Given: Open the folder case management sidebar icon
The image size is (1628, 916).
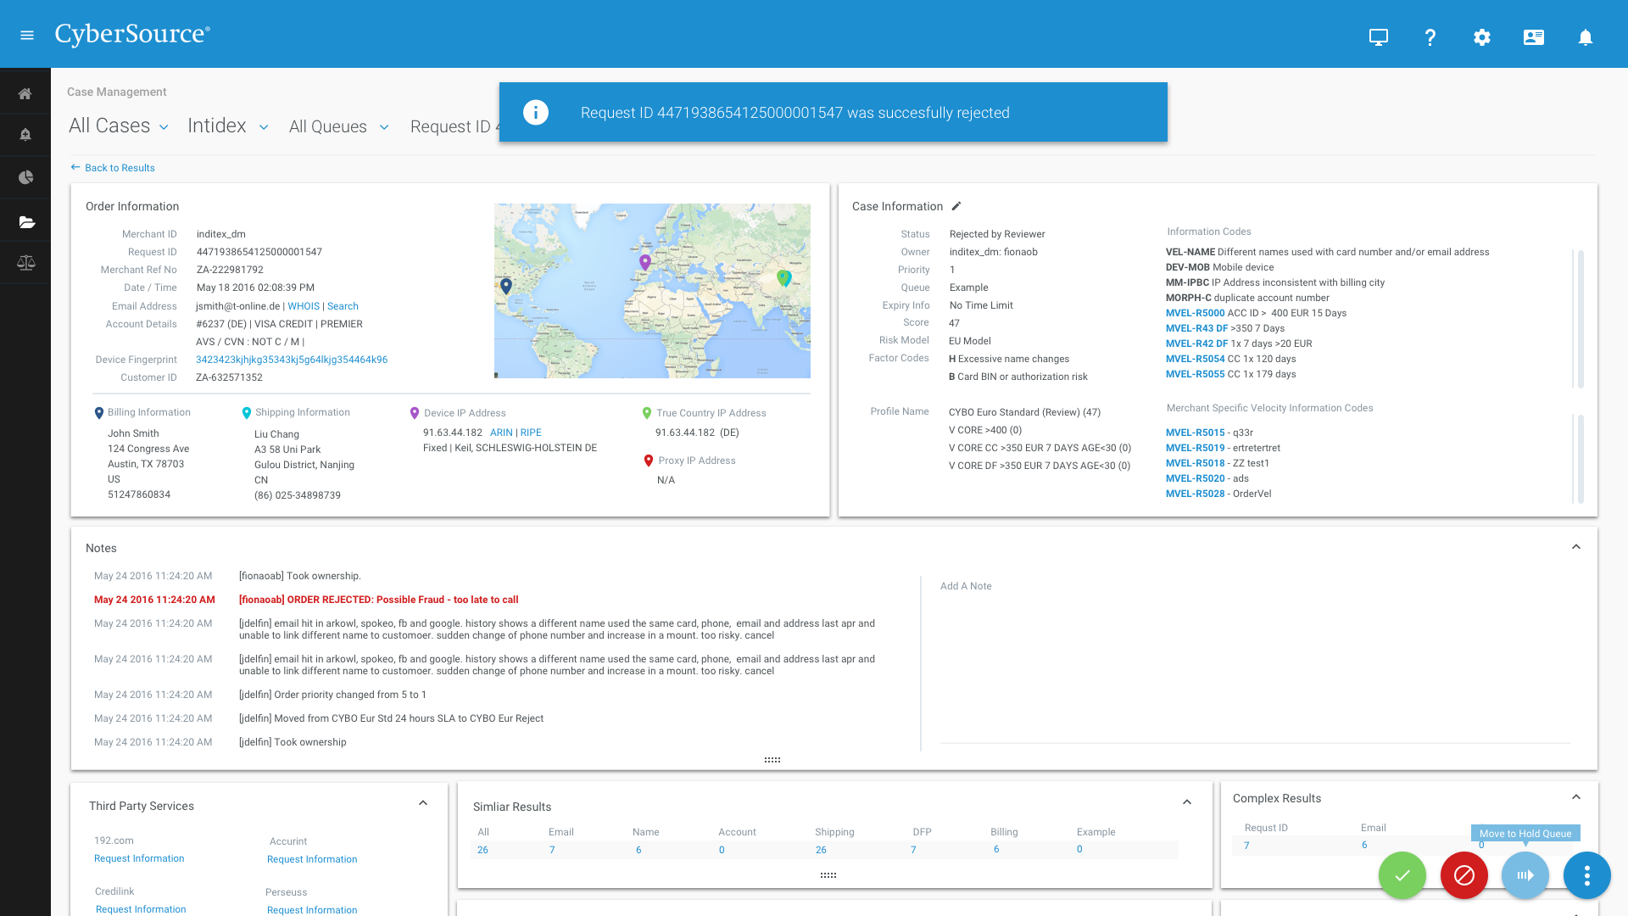Looking at the screenshot, I should (25, 222).
